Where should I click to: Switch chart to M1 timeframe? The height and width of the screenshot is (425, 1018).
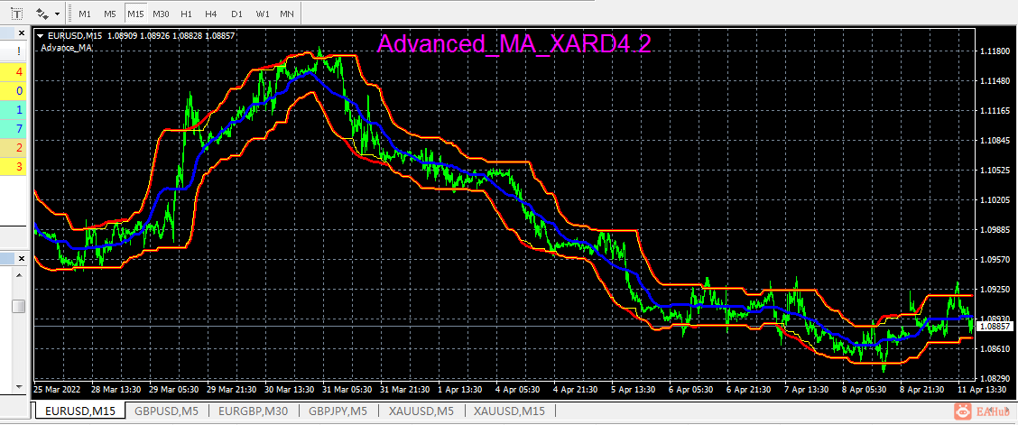[85, 14]
